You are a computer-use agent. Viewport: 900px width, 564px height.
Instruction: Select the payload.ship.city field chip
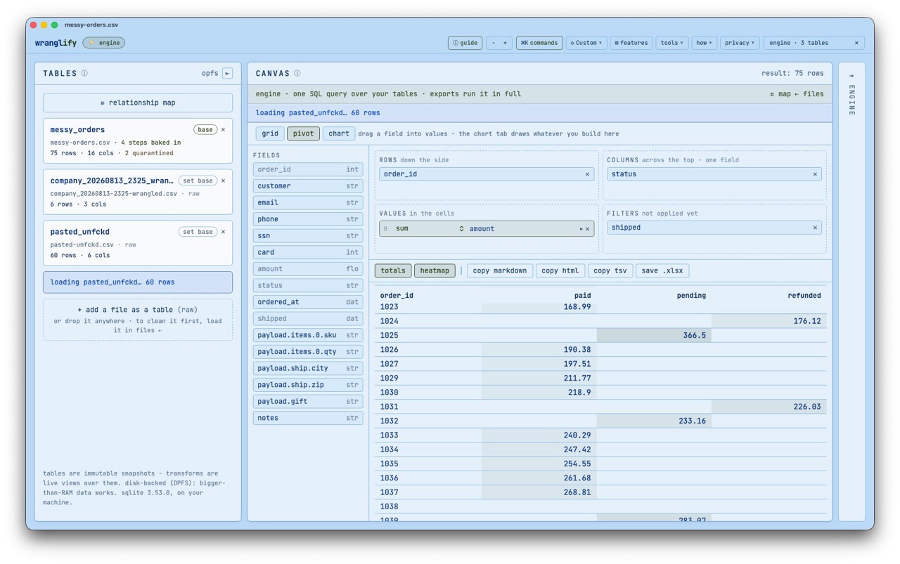click(308, 368)
